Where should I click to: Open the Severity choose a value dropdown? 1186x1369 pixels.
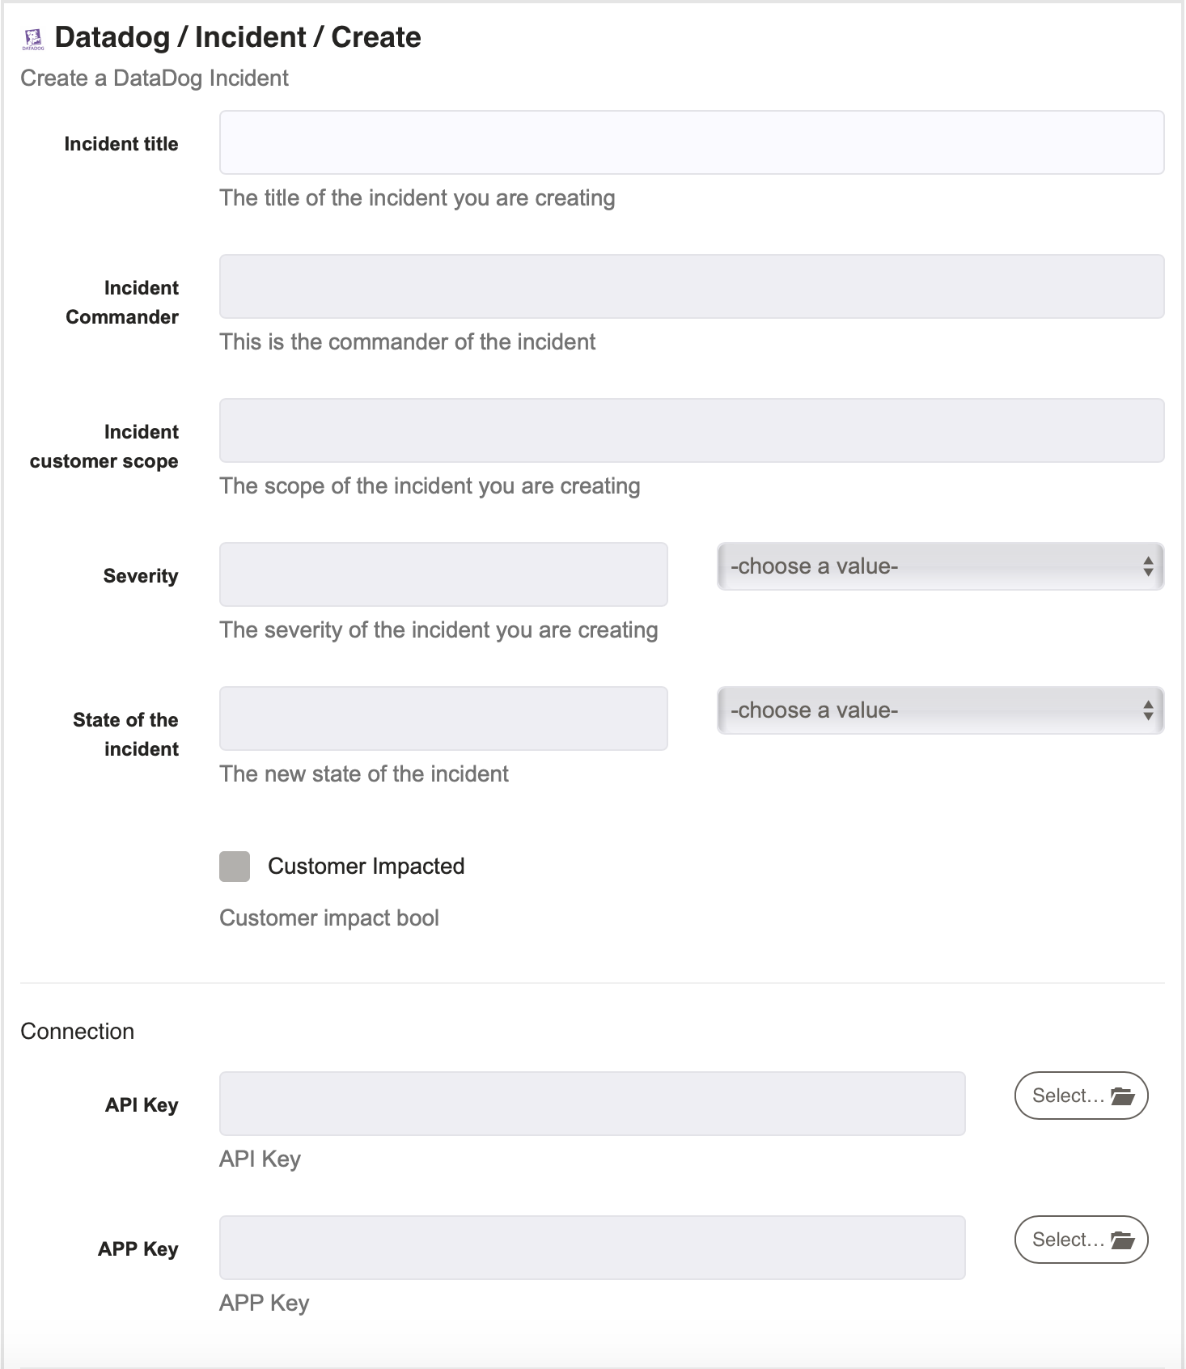pyautogui.click(x=940, y=566)
